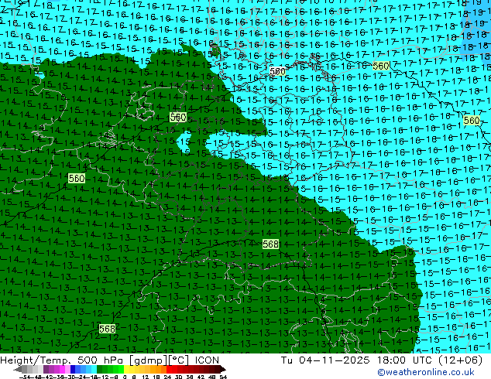Viewport: 491px width, 379px height.
Task: Click the 568 contour label closest to chart title
Action: (107, 329)
